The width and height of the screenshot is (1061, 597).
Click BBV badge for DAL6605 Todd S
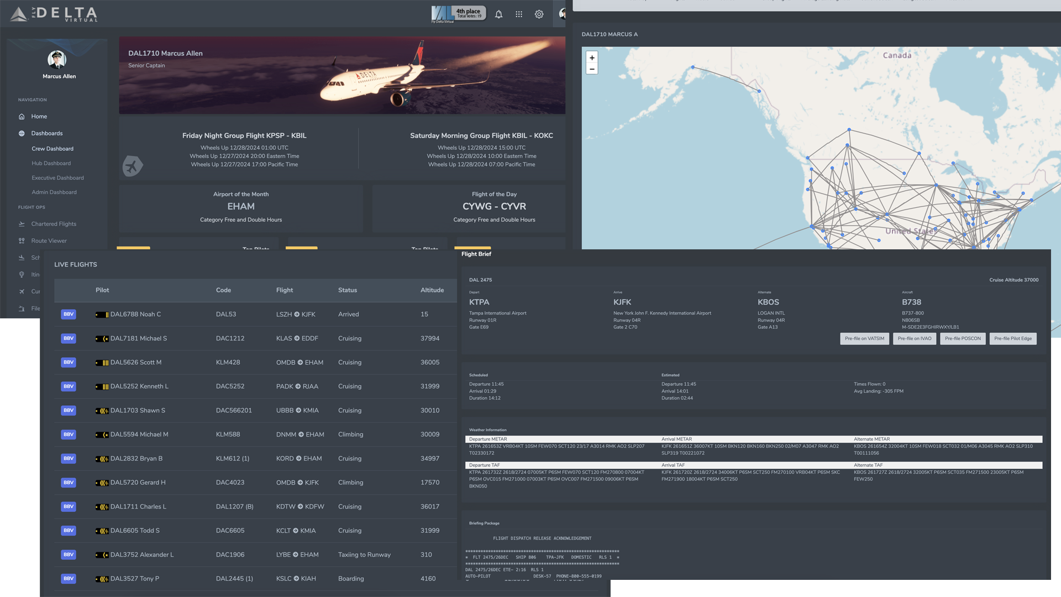pyautogui.click(x=69, y=531)
